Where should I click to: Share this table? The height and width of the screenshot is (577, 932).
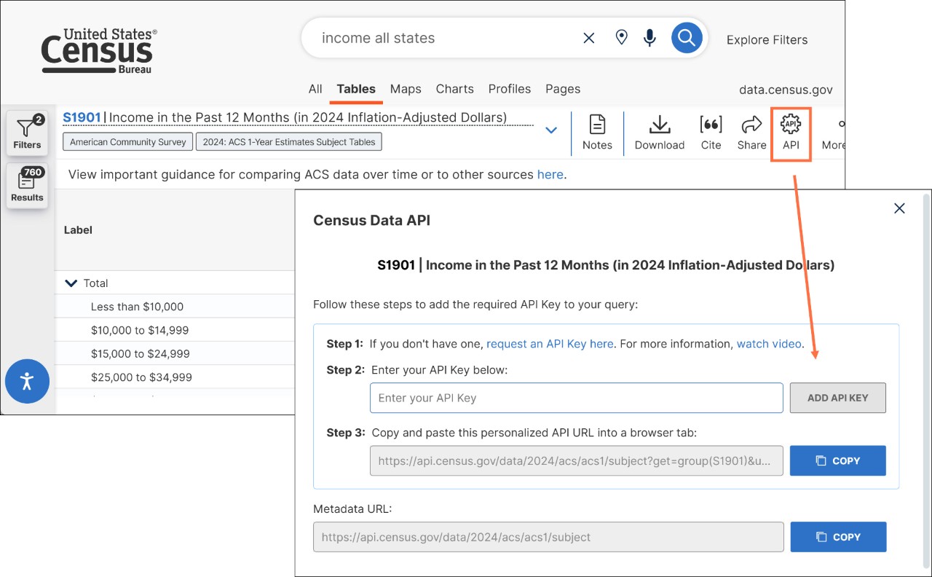click(751, 133)
